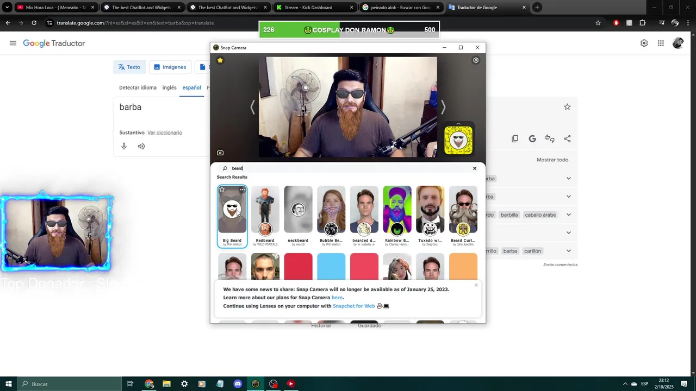Viewport: 696px width, 391px height.
Task: Open Chrome's three-dot menu
Action: tap(688, 23)
